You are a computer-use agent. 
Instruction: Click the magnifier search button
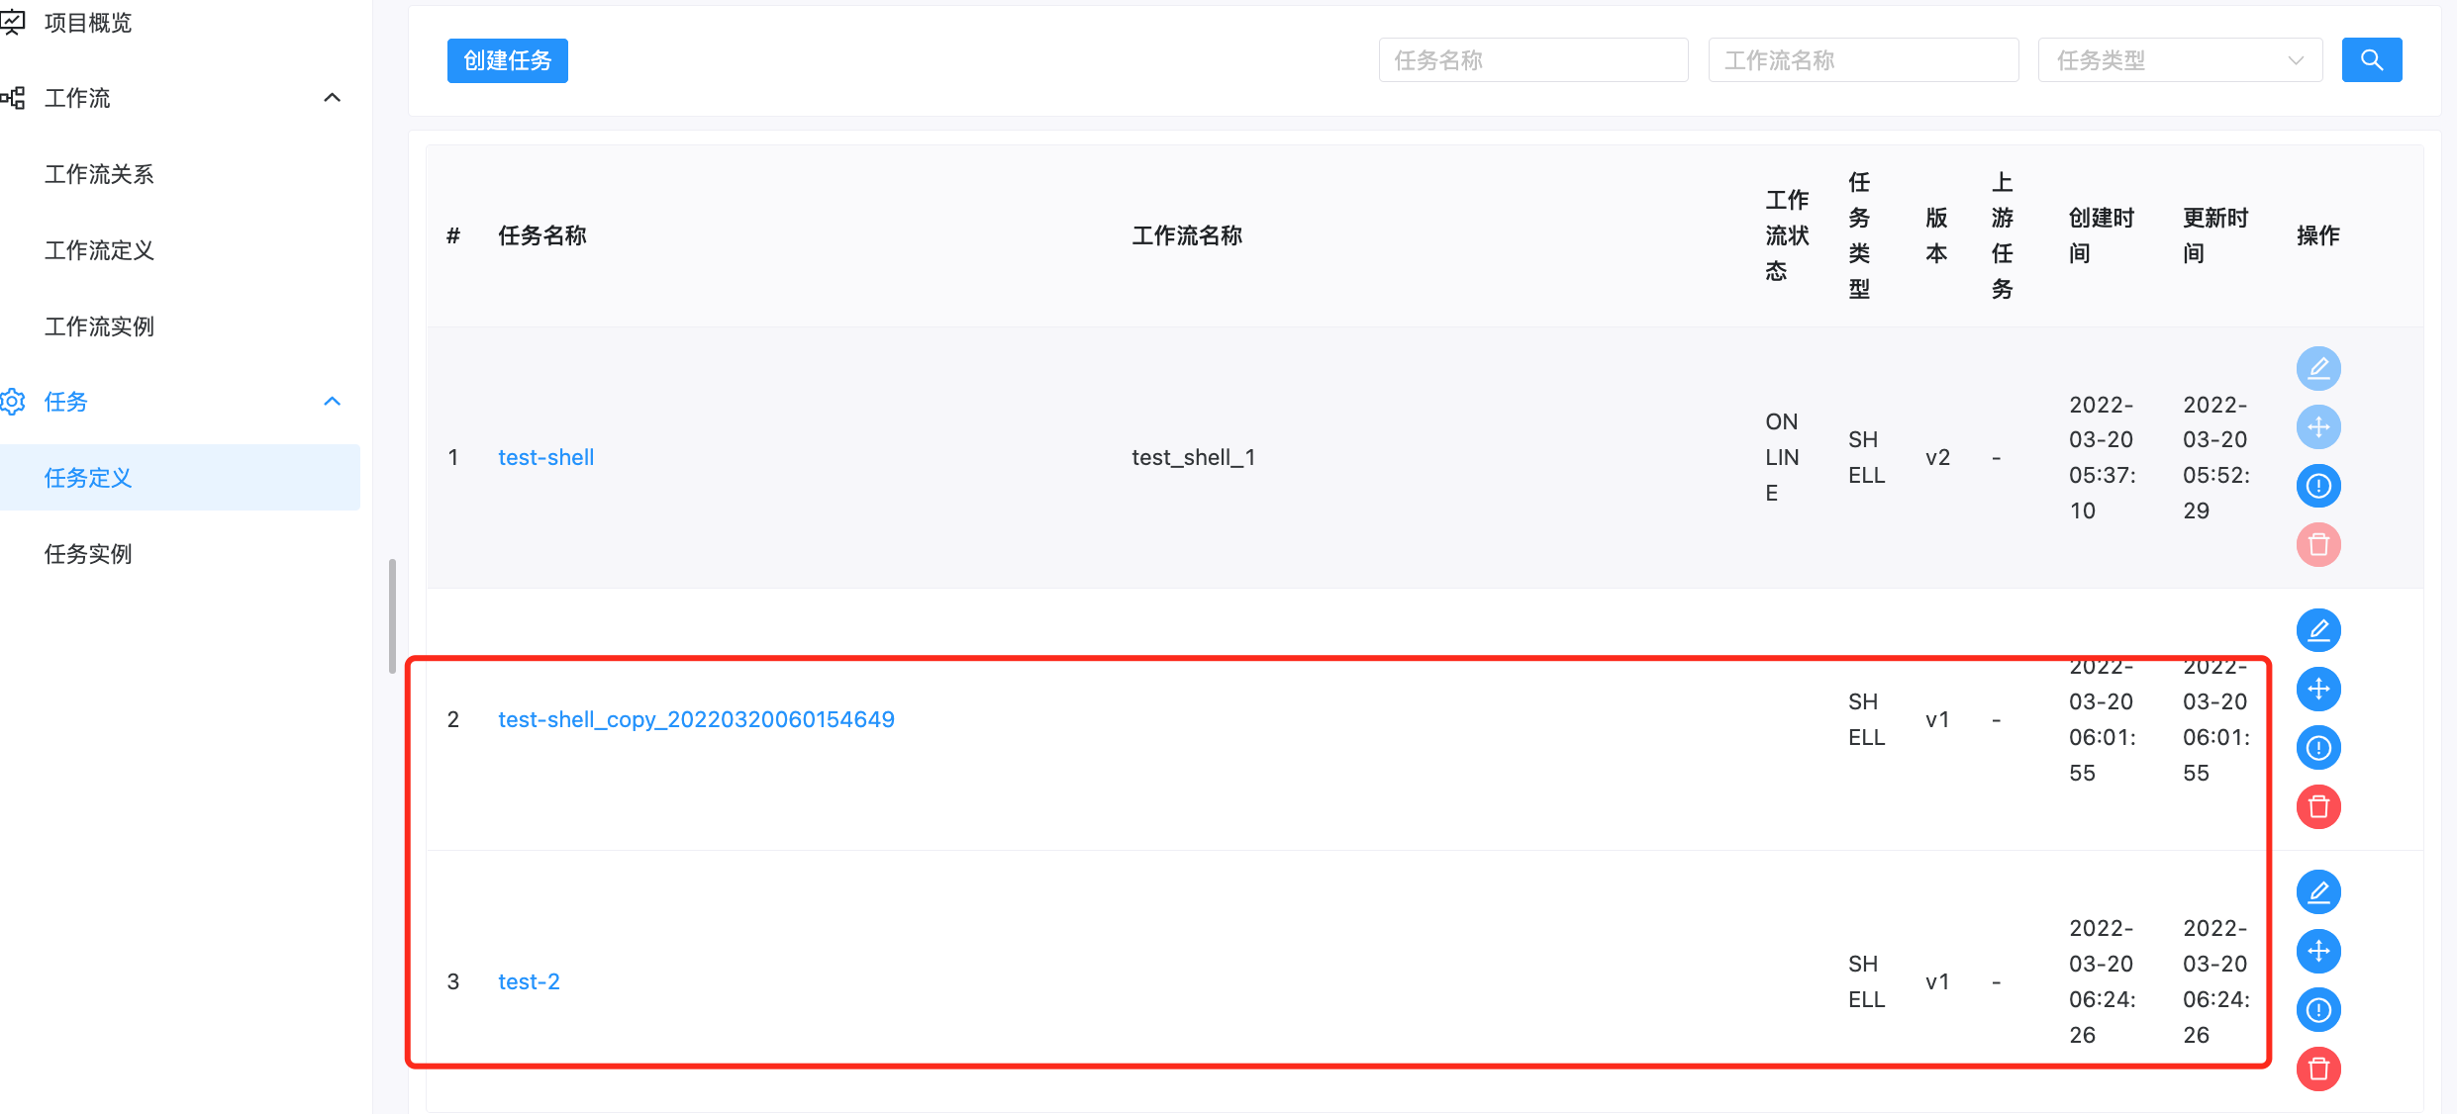click(2372, 59)
